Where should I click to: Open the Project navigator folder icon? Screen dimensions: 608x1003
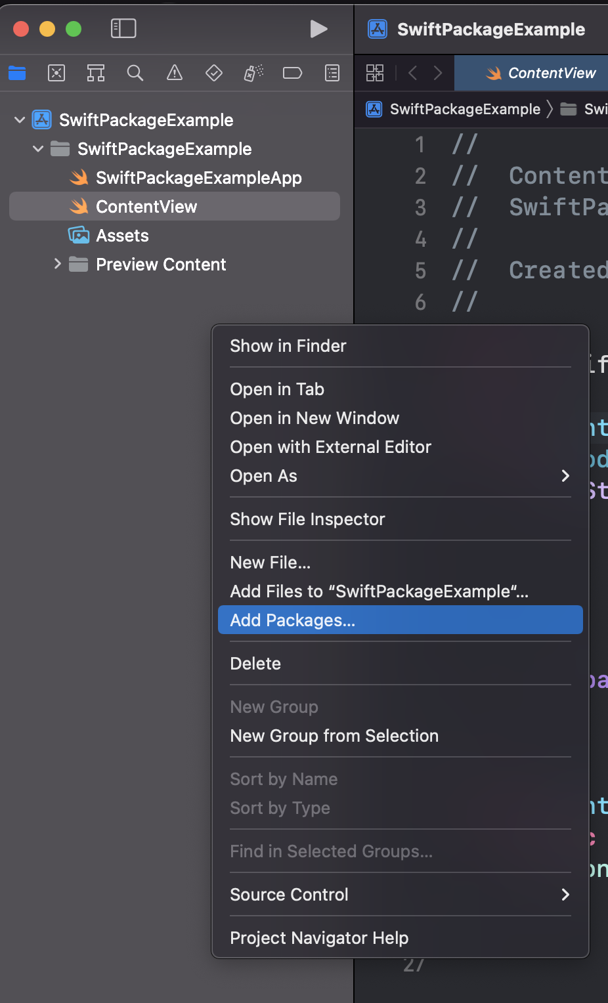[17, 73]
